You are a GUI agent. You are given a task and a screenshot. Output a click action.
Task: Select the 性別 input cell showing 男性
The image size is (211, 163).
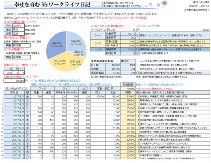[19, 30]
